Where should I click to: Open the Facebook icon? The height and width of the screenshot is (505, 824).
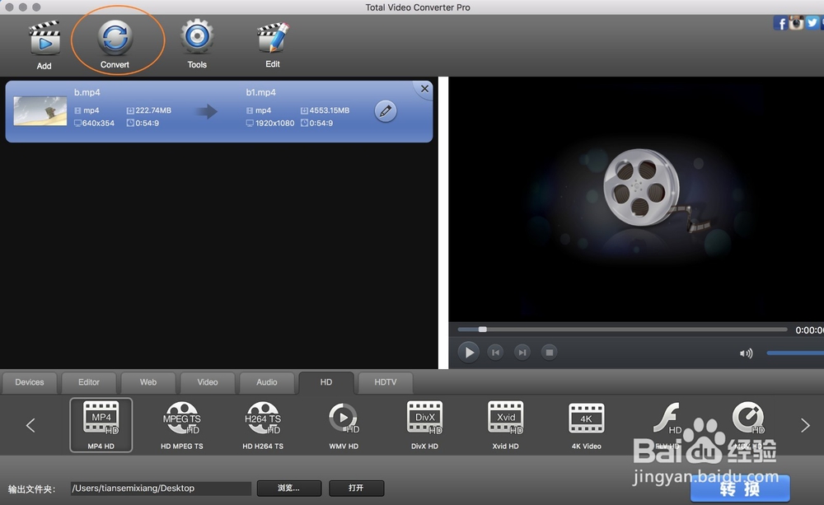[780, 23]
